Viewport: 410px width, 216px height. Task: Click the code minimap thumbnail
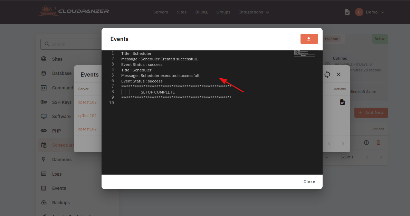tap(304, 53)
